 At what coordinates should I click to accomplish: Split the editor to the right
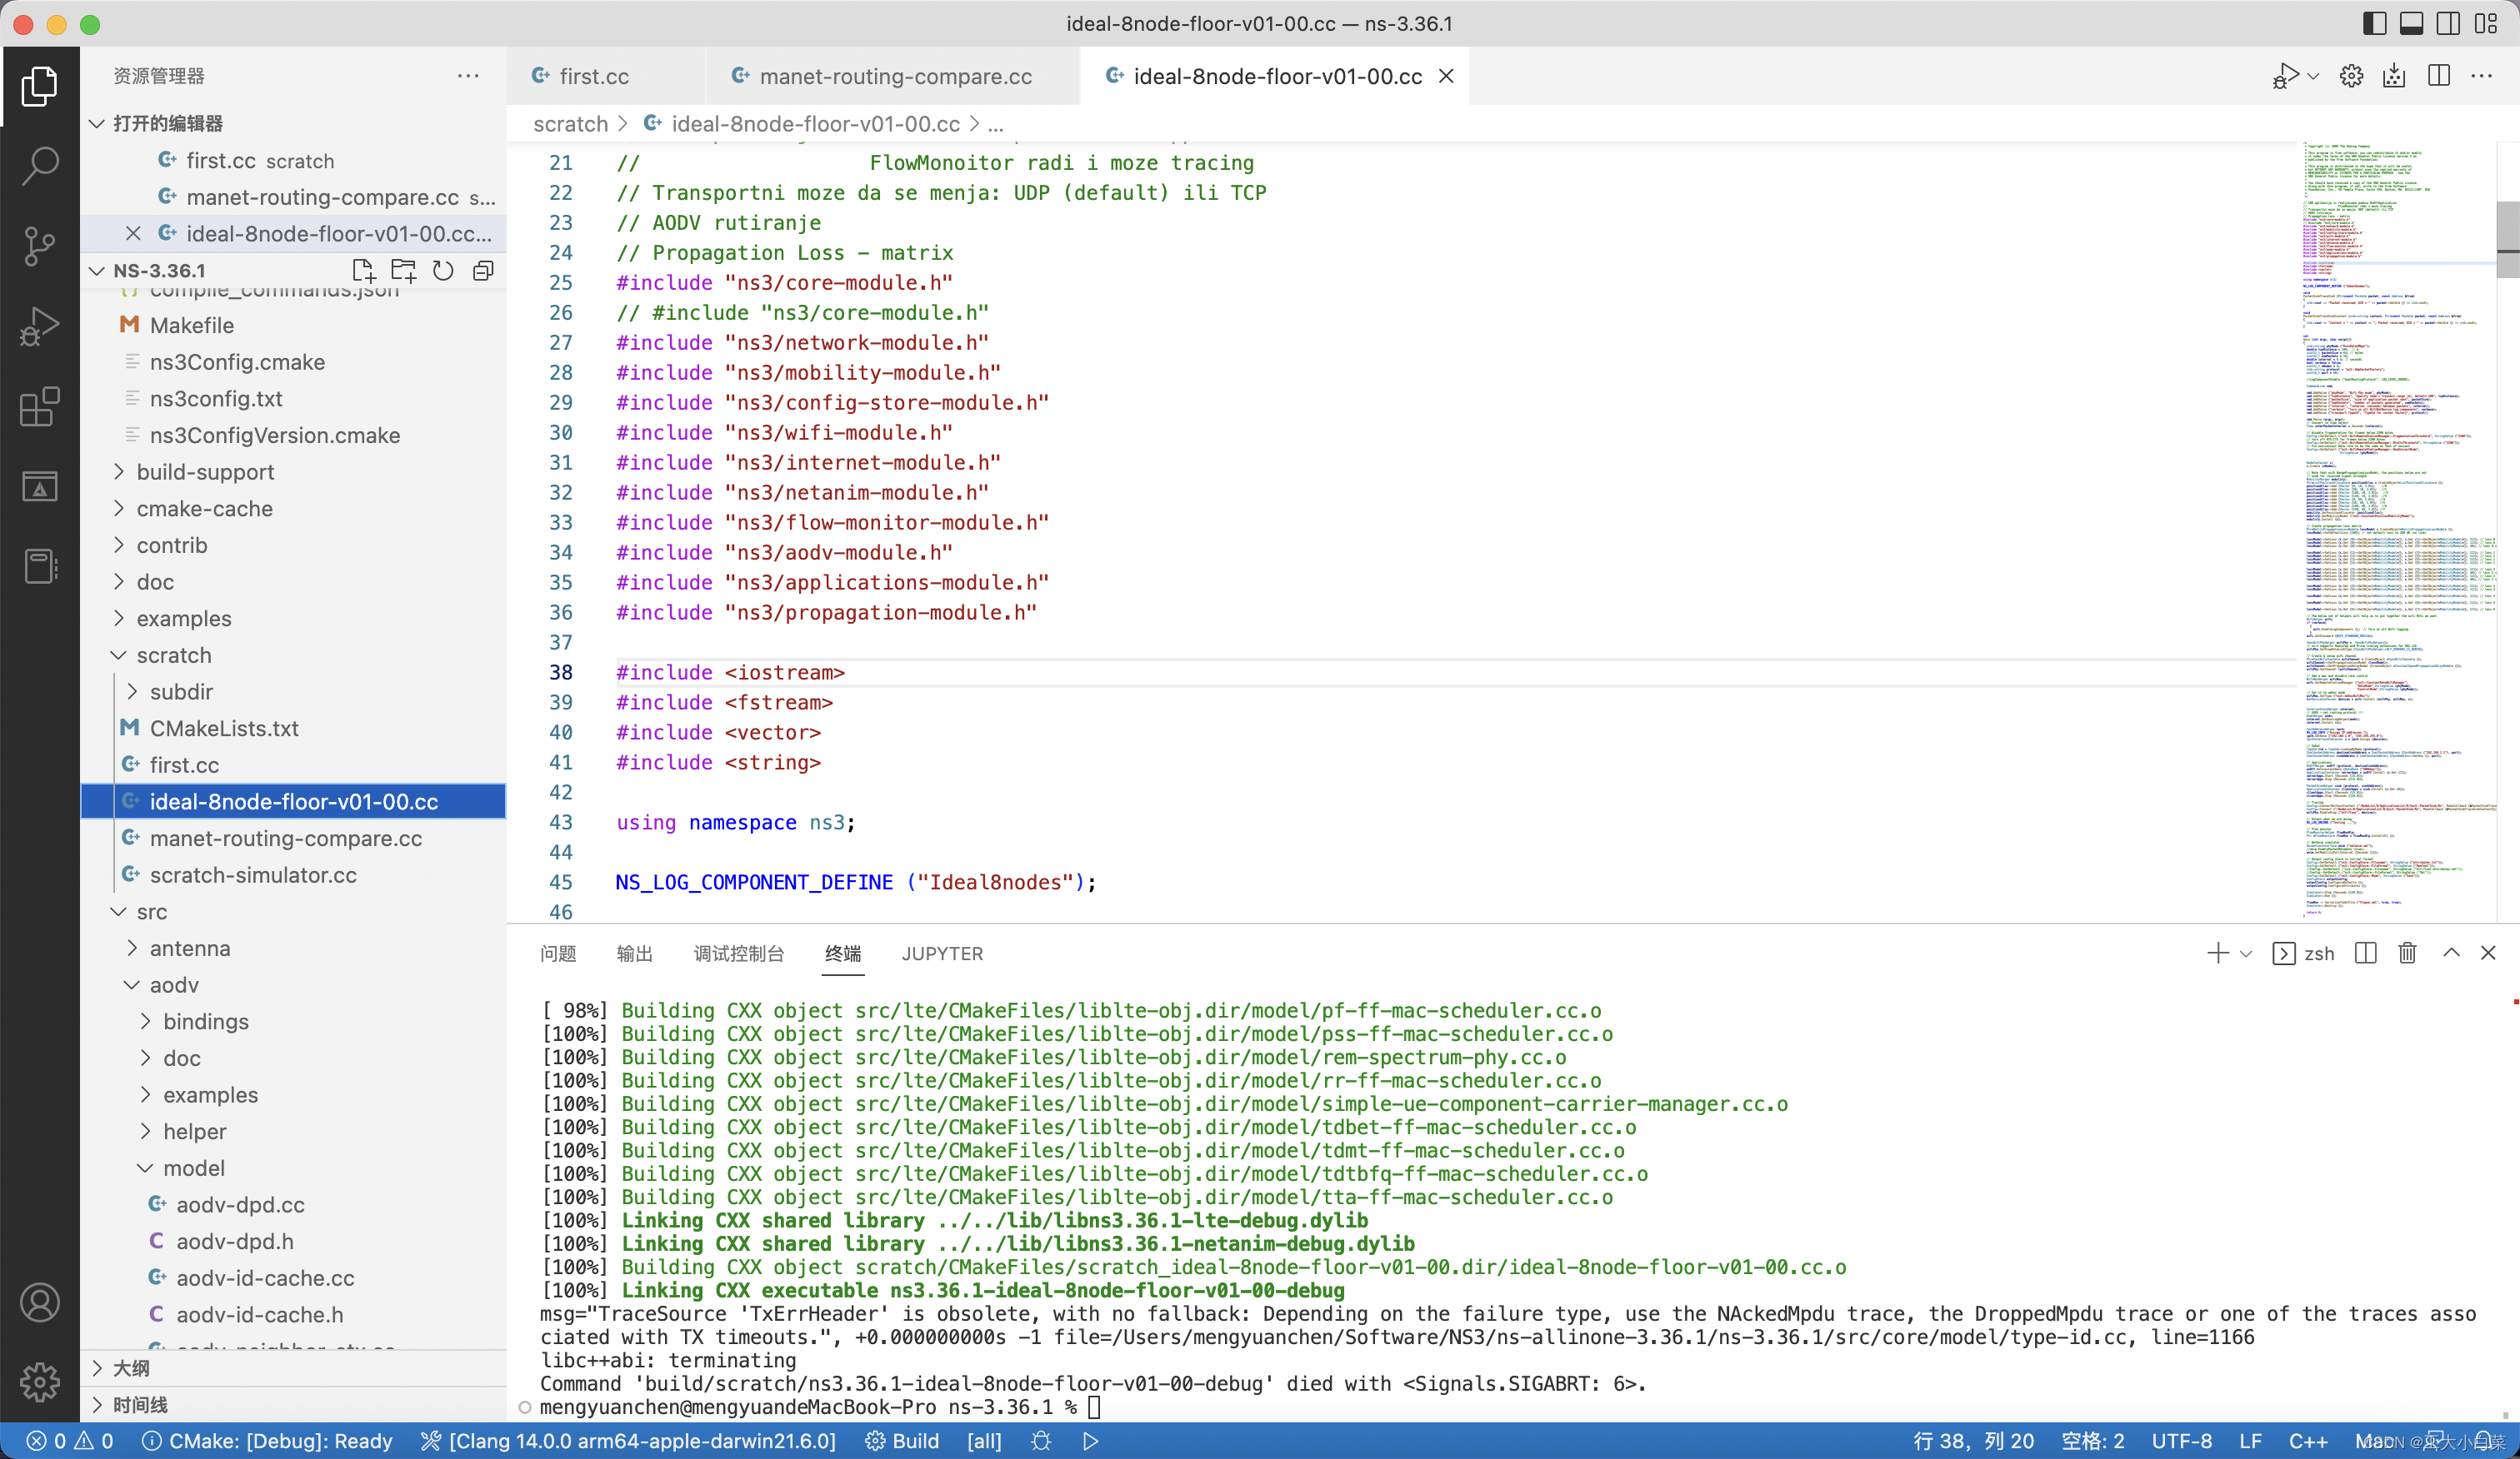[x=2438, y=76]
